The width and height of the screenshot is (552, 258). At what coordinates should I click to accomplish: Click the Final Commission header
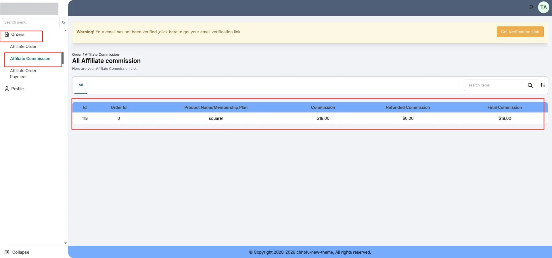(x=505, y=107)
